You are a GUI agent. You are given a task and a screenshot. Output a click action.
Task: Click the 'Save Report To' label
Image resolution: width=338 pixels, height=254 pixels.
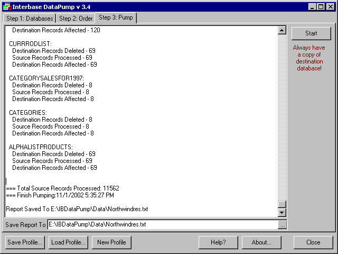25,225
